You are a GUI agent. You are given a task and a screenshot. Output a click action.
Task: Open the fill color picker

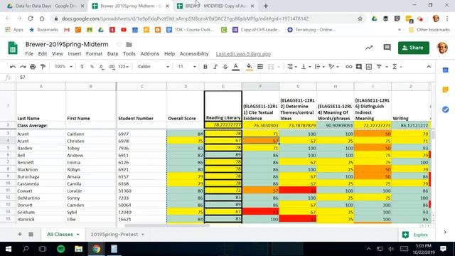pyautogui.click(x=250, y=67)
